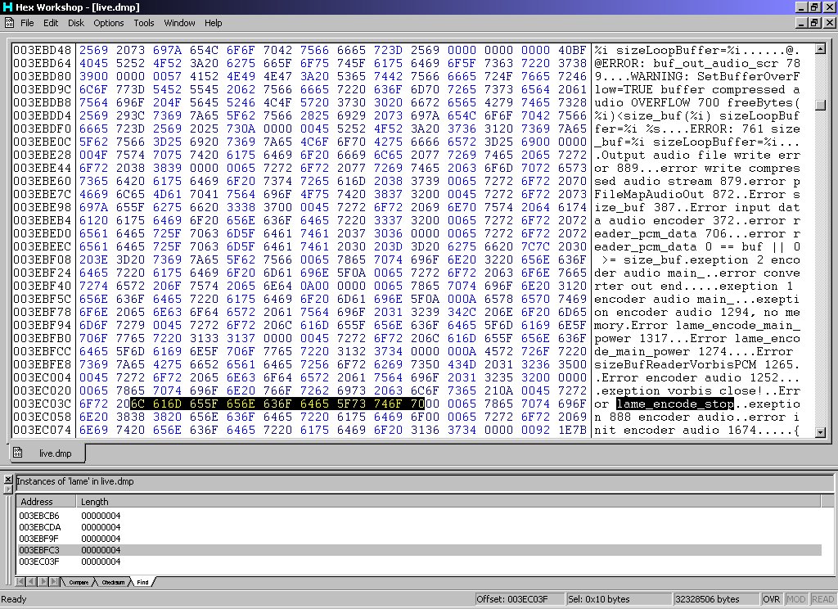Open the Options menu
This screenshot has width=838, height=609.
point(109,23)
